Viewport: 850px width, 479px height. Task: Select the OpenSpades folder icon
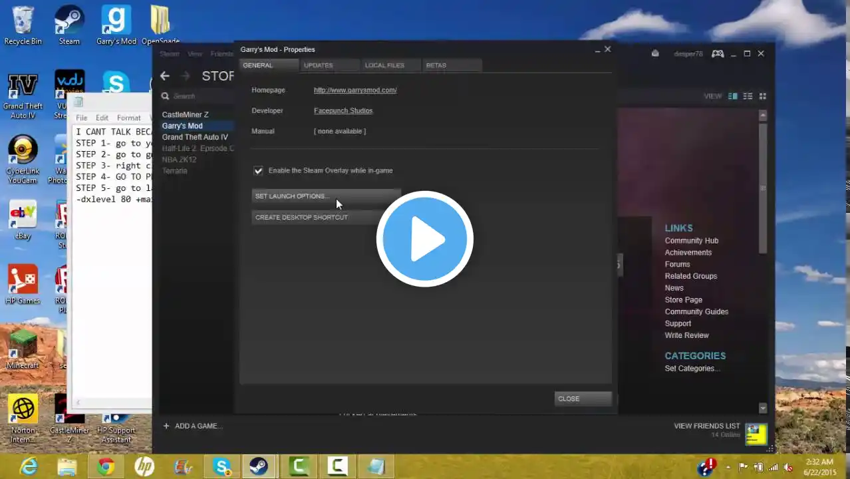(160, 26)
